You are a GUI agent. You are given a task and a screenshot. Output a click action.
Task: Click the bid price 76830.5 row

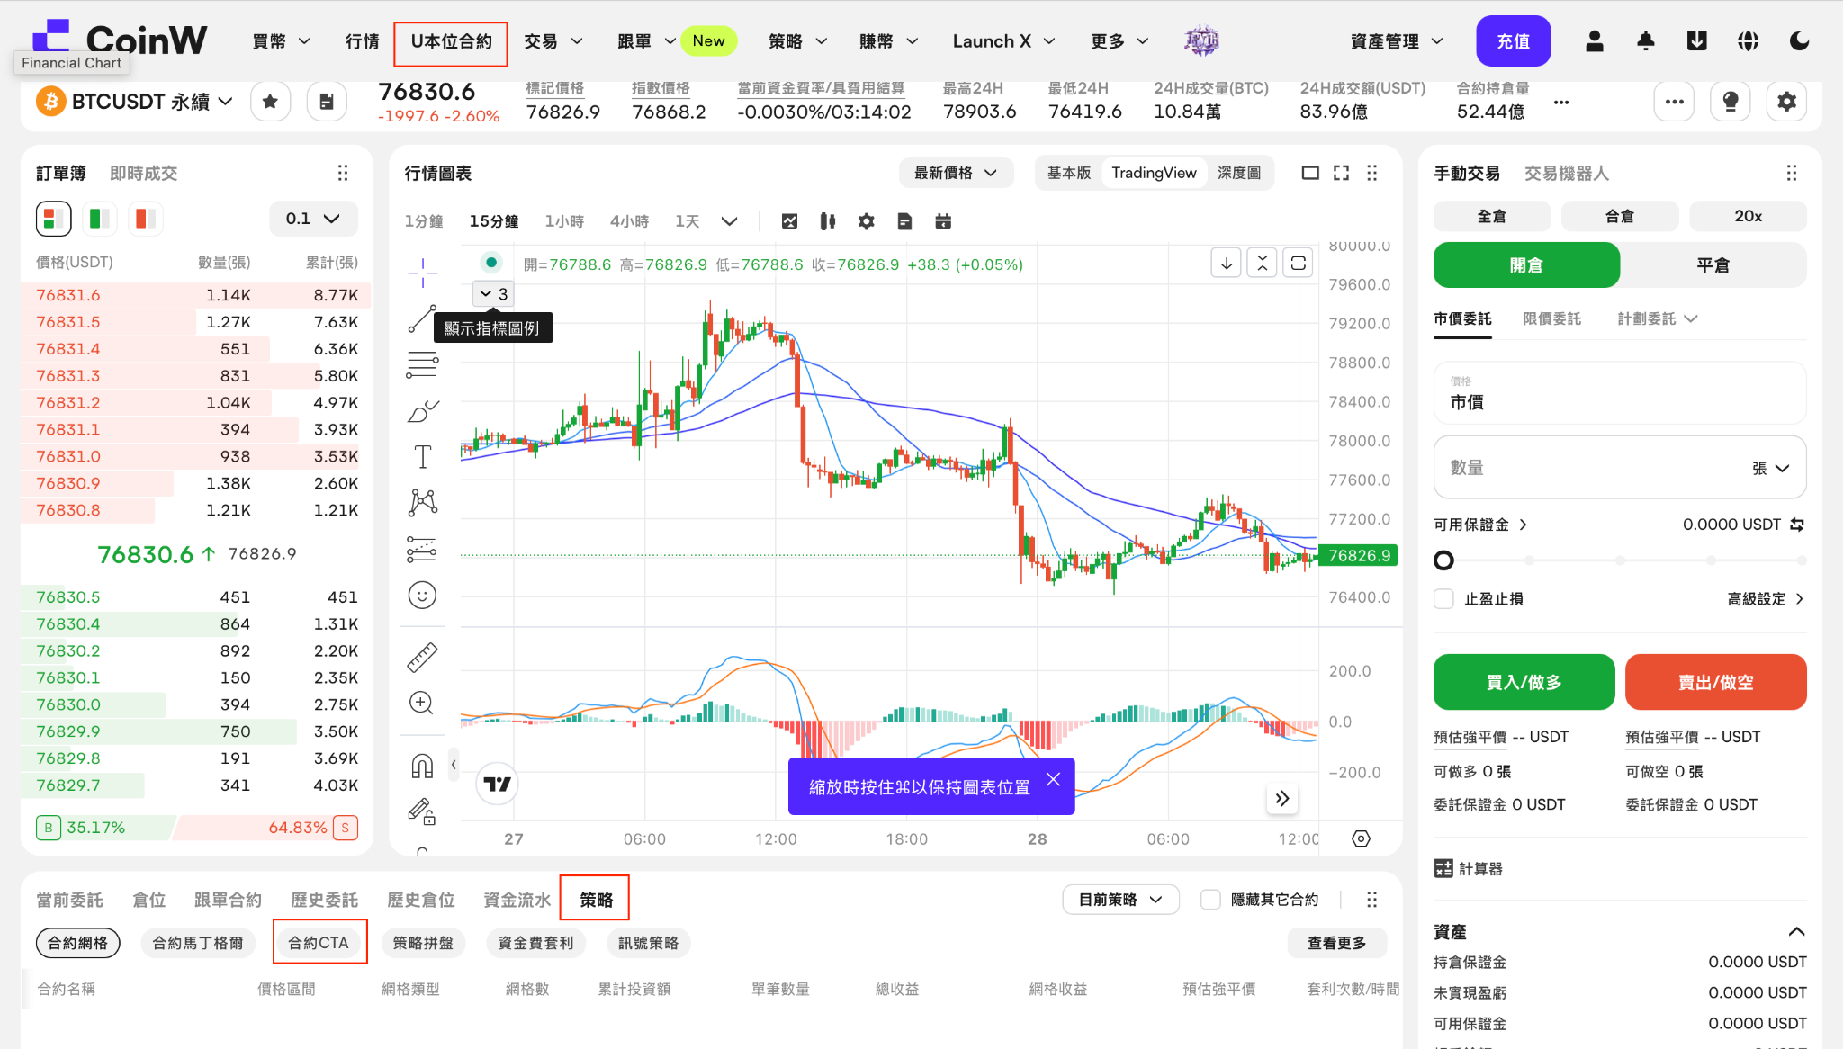tap(196, 597)
